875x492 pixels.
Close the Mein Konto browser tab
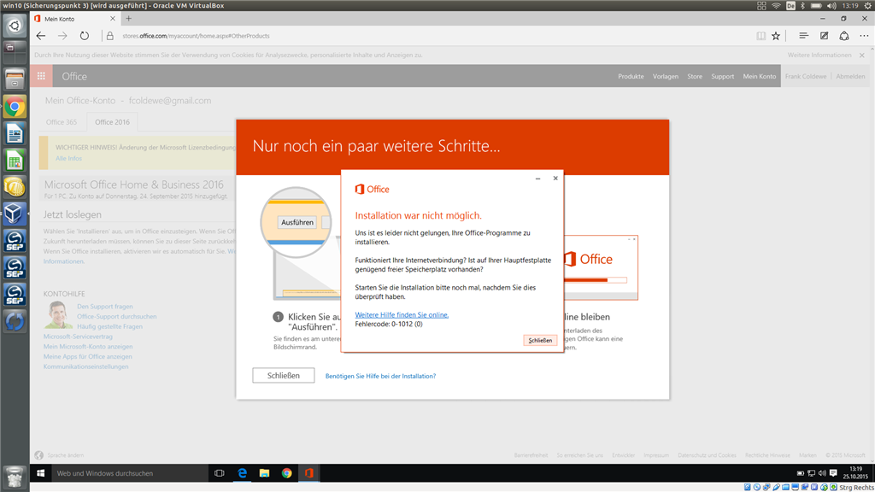[x=113, y=19]
